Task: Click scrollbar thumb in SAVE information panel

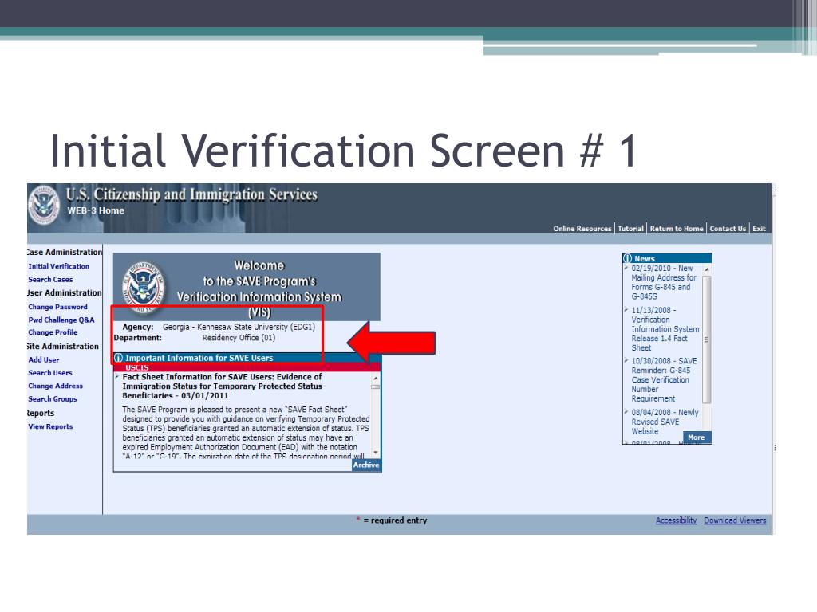Action: click(376, 386)
